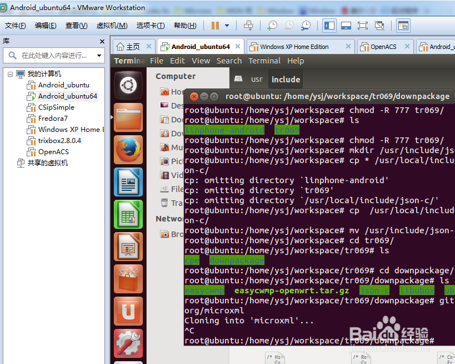Close the Android_ubuntu64 tab
Screen dimensions: 455x364
tap(238, 46)
